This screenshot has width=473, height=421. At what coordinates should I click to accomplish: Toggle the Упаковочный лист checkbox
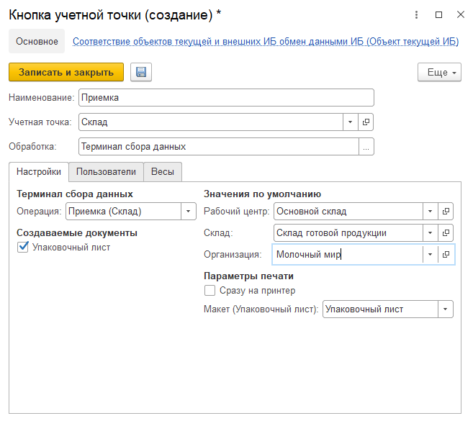tap(23, 248)
